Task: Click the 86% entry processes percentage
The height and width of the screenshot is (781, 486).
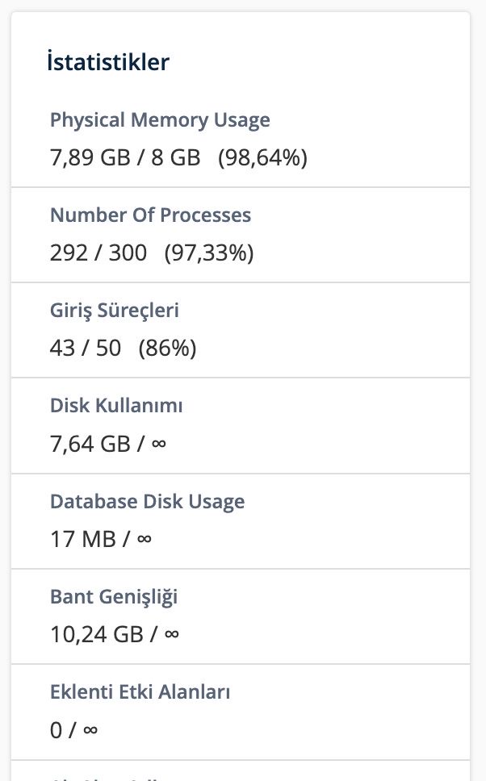Action: 167,349
